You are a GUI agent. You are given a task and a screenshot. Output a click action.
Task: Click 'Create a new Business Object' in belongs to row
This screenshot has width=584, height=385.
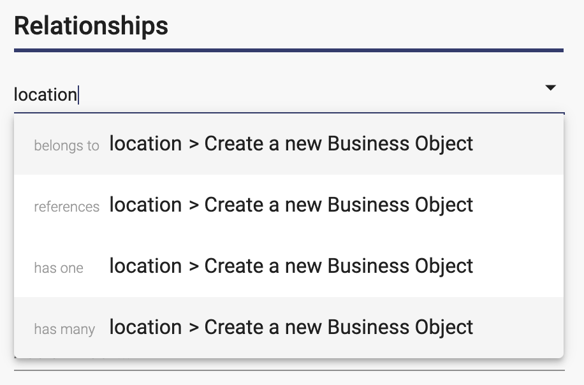[x=339, y=144]
